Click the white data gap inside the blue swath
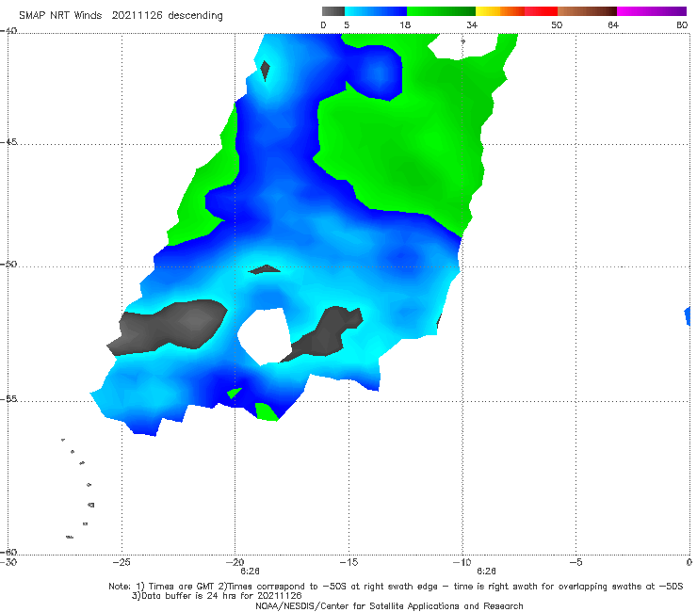Screen dimensions: 697x612 coord(265,336)
